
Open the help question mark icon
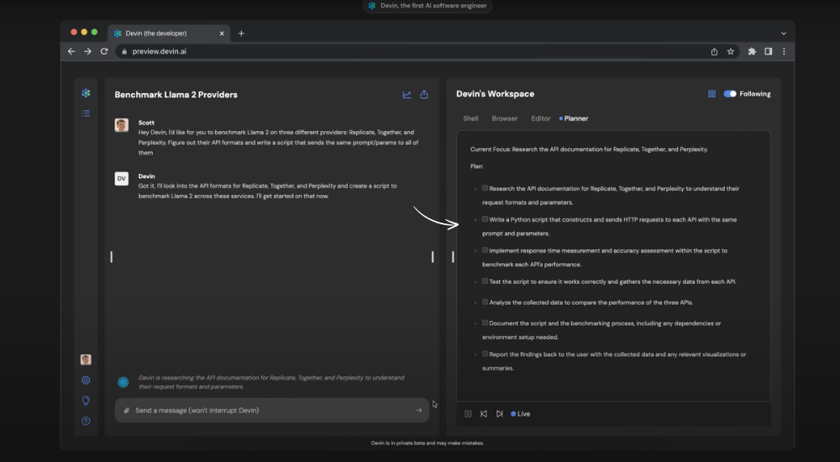tap(86, 422)
